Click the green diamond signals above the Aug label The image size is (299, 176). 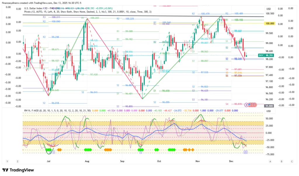click(87, 150)
